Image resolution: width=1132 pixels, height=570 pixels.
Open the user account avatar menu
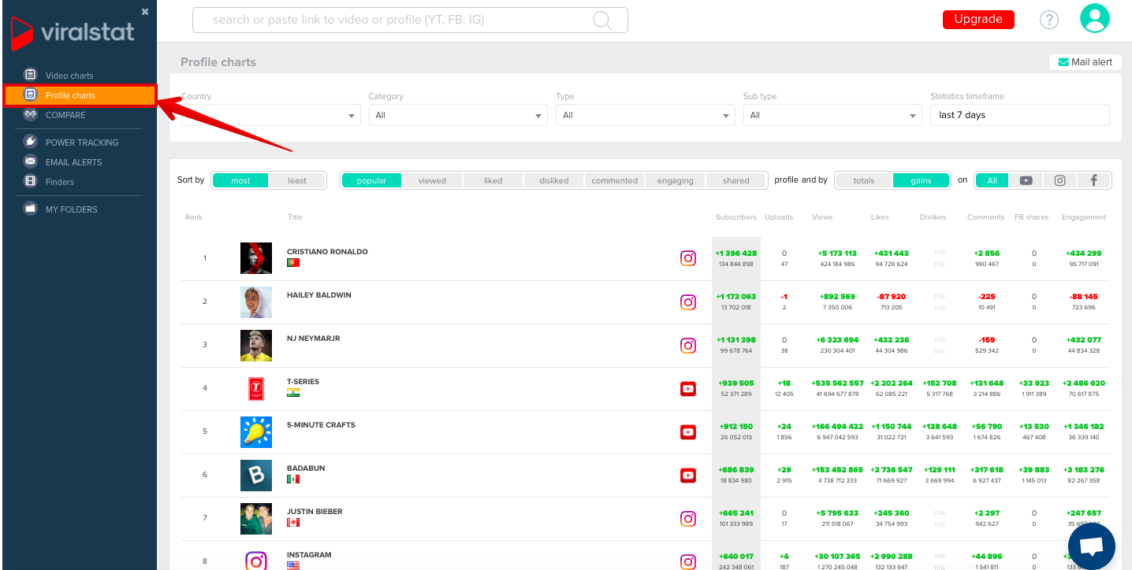tap(1095, 18)
